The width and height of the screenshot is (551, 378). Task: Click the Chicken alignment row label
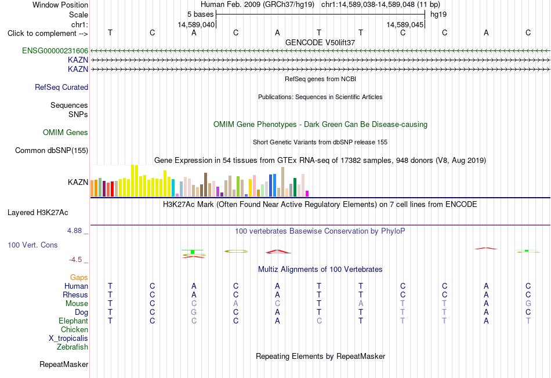pyautogui.click(x=74, y=329)
